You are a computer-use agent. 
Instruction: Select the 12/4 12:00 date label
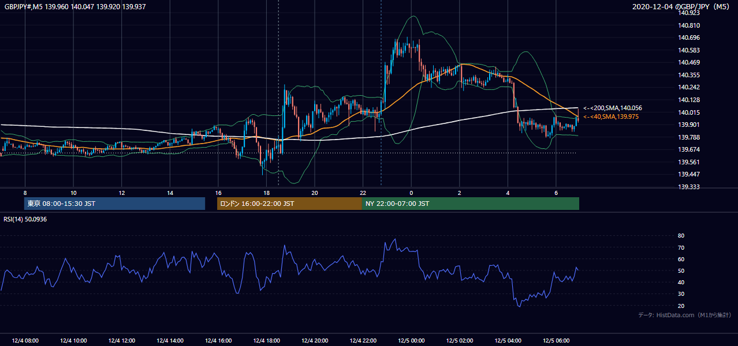pos(121,340)
